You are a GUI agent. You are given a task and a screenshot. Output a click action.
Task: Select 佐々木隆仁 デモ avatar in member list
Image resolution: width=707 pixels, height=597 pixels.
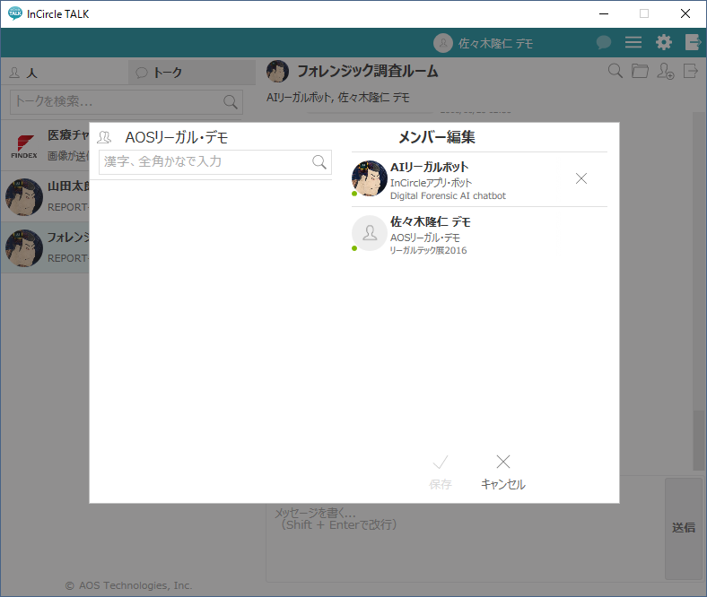pyautogui.click(x=370, y=233)
